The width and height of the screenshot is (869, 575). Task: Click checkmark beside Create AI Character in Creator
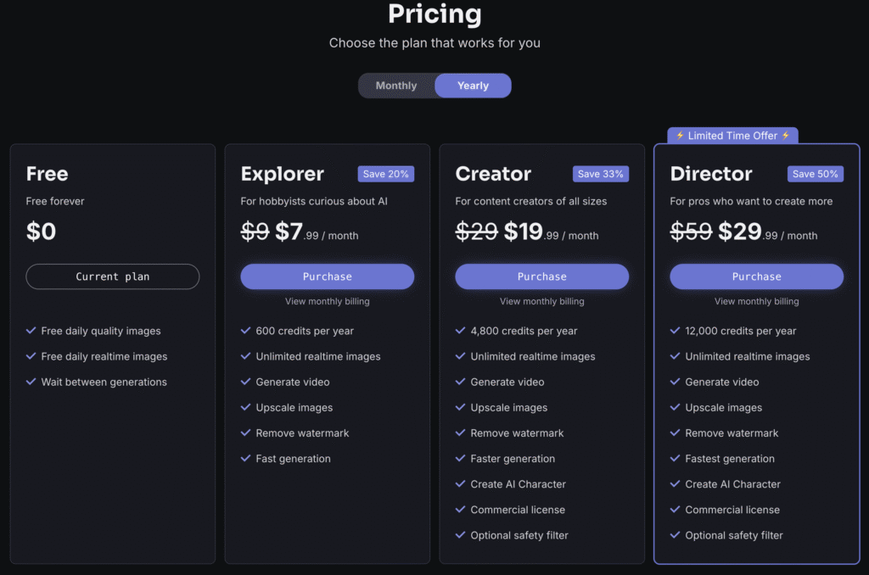[x=460, y=483]
